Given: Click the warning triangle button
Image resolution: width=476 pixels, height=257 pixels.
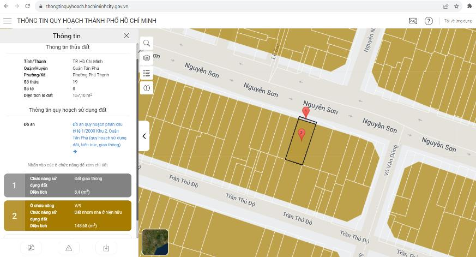Looking at the screenshot, I should tap(69, 248).
